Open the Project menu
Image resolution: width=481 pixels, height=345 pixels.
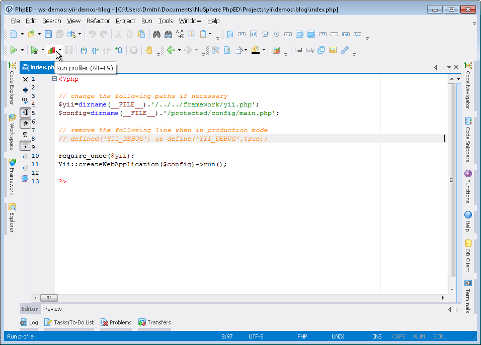tap(125, 21)
